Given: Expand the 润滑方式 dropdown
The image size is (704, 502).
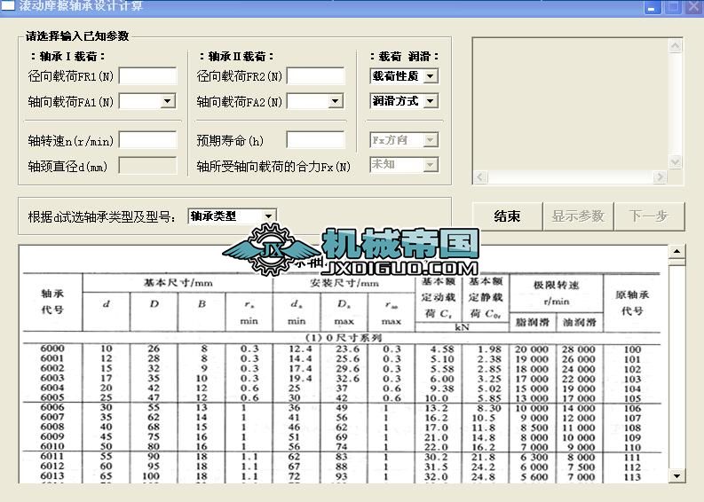Looking at the screenshot, I should (x=430, y=101).
